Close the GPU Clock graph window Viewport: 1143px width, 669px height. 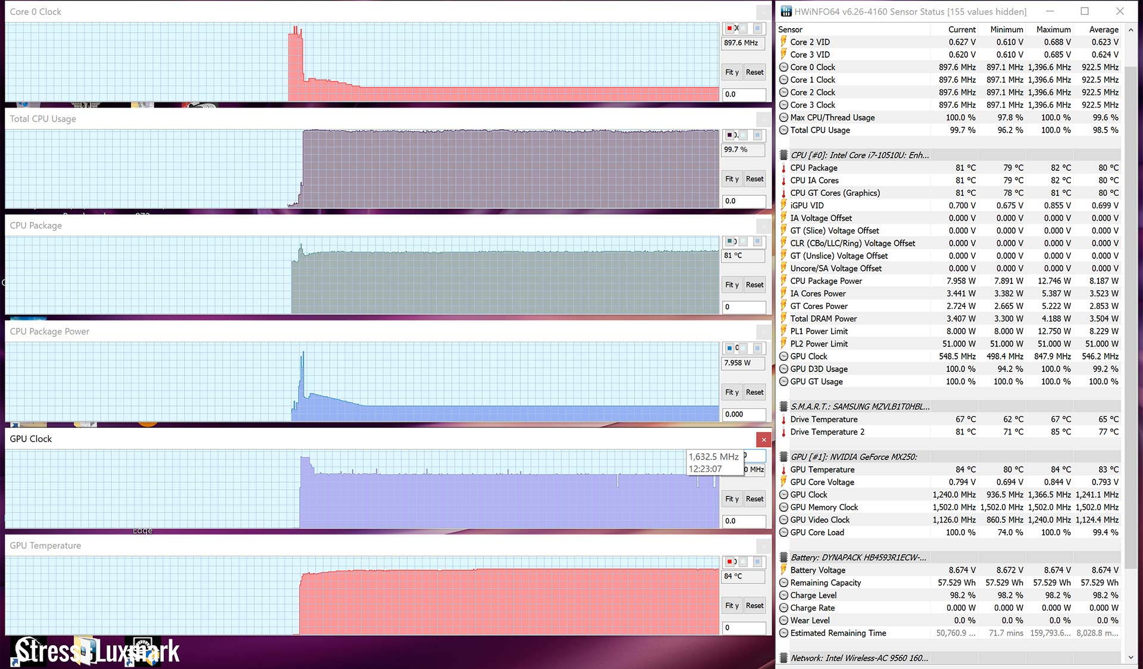[x=764, y=440]
